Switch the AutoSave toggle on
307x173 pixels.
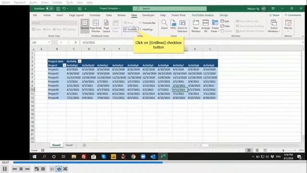point(49,9)
